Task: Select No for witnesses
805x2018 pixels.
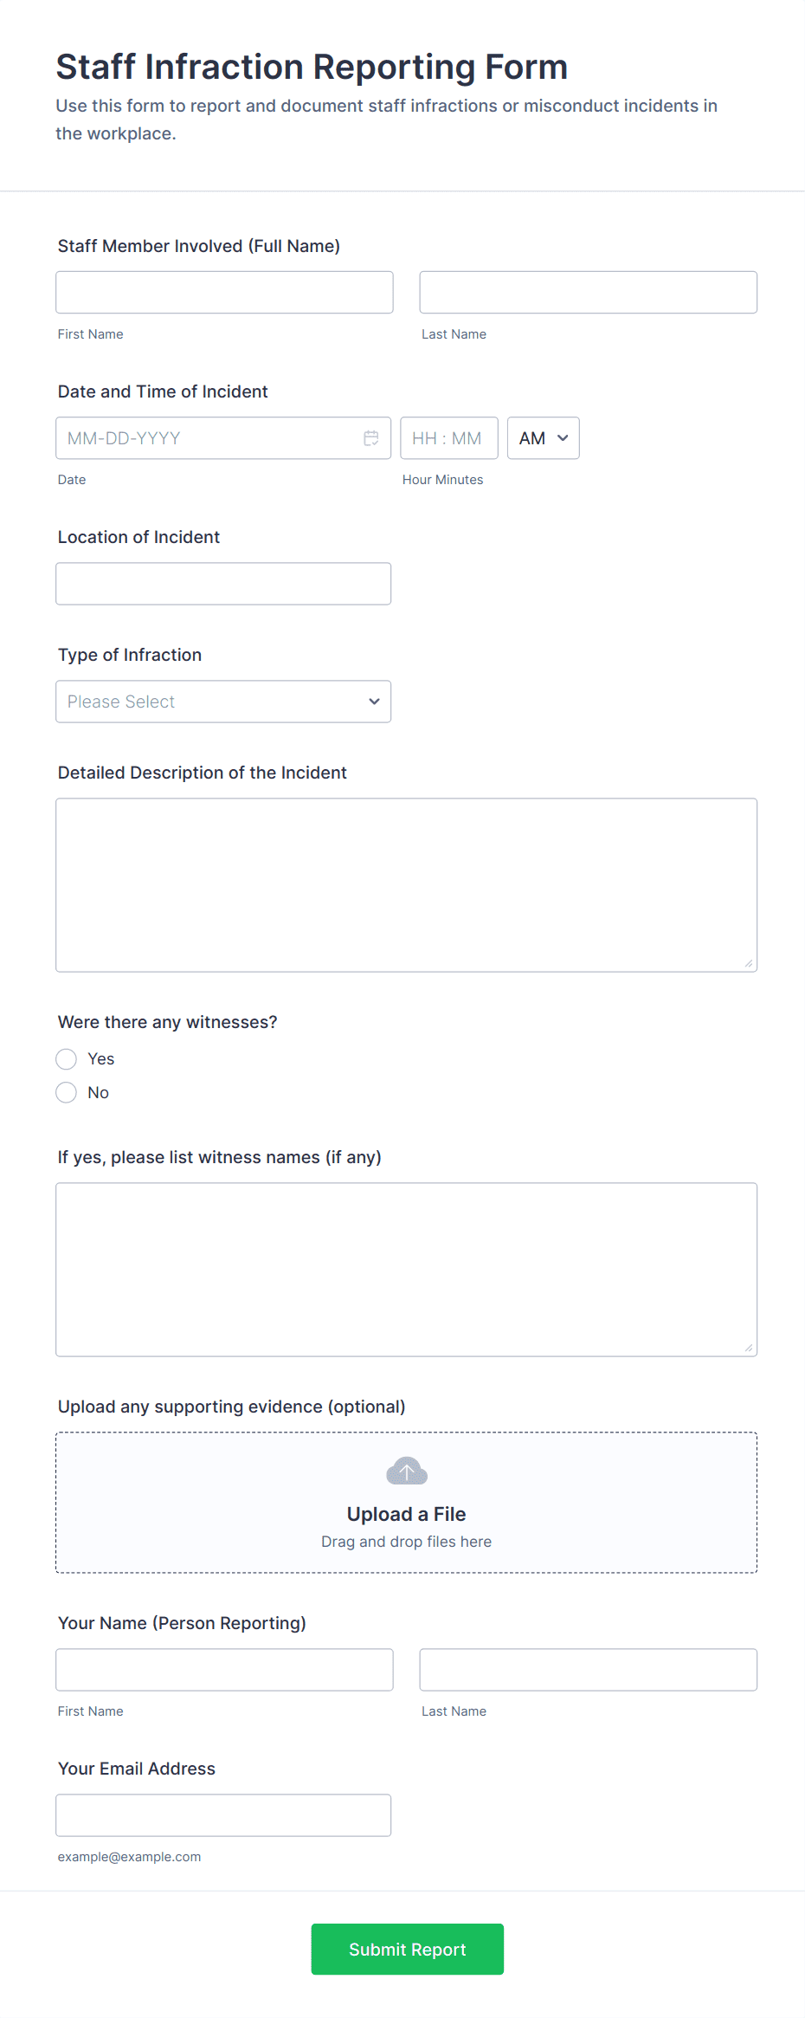Action: pos(67,1093)
